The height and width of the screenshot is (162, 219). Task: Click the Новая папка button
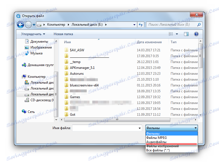(x=63, y=34)
